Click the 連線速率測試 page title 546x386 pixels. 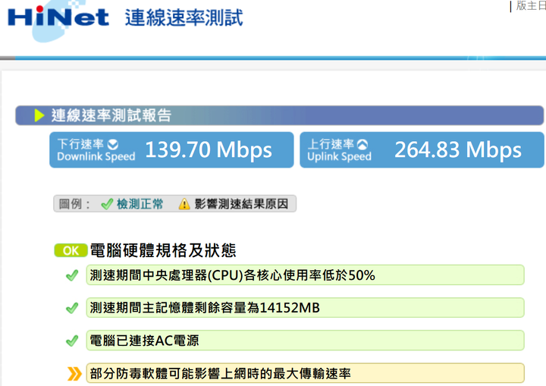click(184, 17)
